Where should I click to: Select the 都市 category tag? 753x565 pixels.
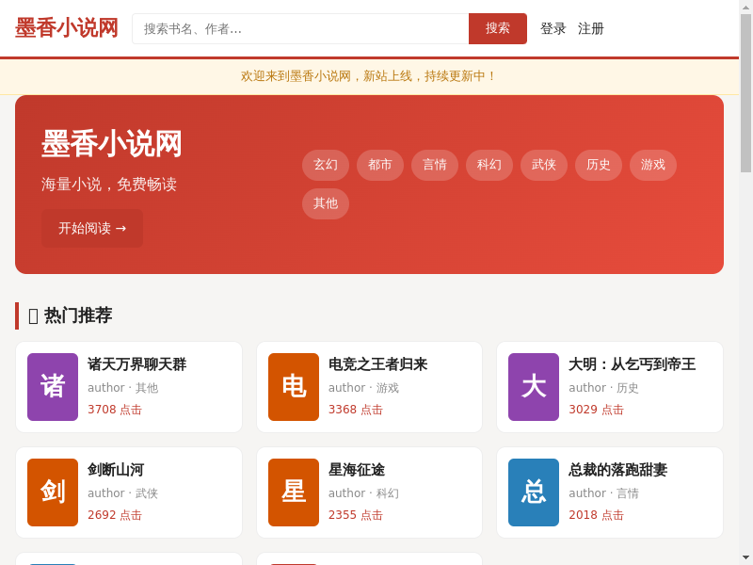pyautogui.click(x=380, y=165)
